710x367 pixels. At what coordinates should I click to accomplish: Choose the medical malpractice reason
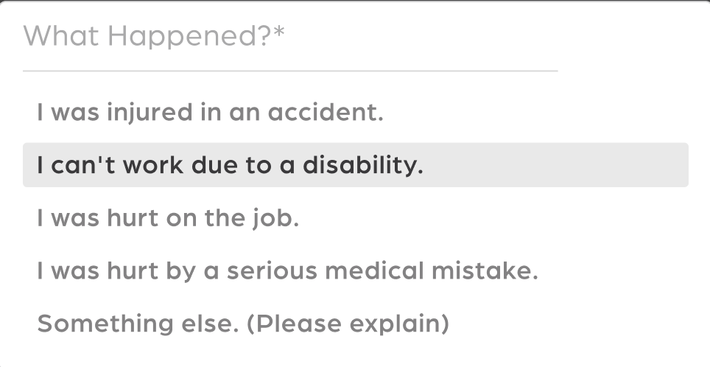coord(287,271)
